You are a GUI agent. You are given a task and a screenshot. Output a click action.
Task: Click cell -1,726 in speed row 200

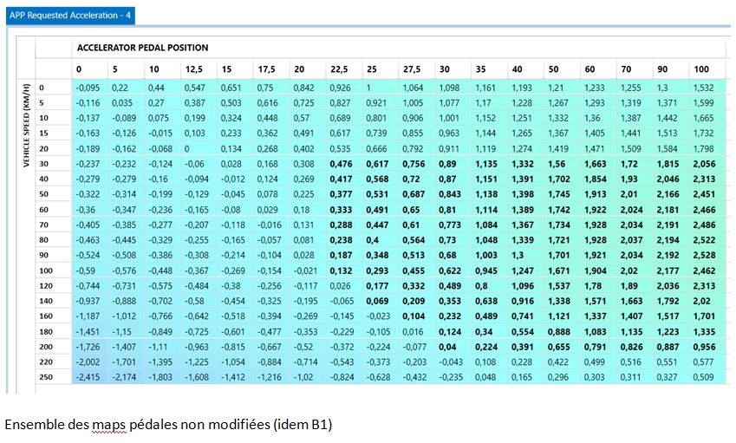pyautogui.click(x=88, y=347)
